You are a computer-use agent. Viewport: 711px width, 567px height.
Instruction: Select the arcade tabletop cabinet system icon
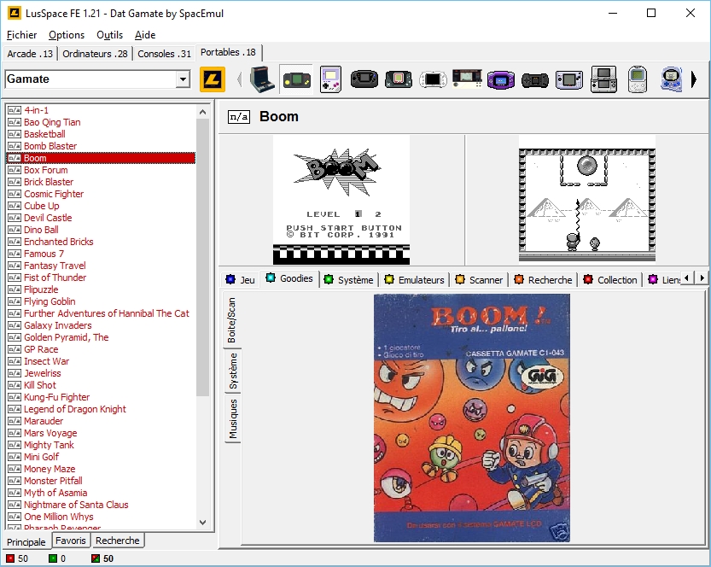click(x=262, y=79)
